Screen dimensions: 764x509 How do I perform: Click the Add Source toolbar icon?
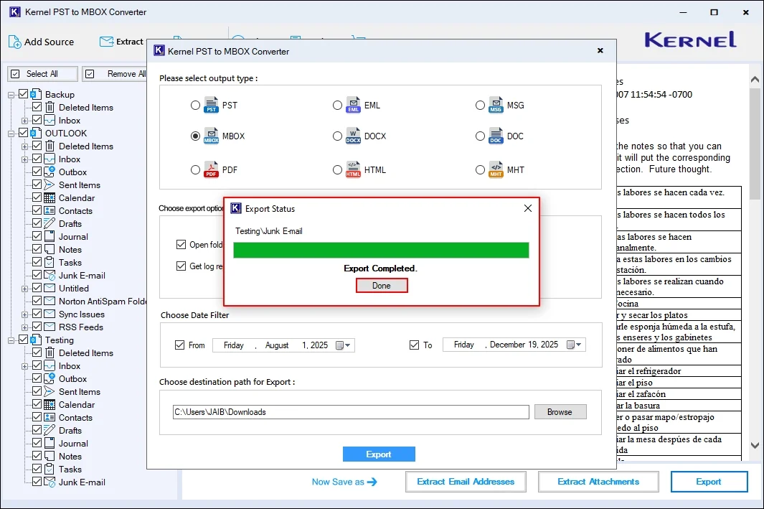(x=14, y=42)
